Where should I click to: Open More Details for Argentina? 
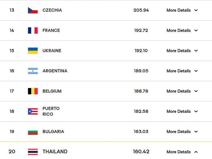click(182, 71)
